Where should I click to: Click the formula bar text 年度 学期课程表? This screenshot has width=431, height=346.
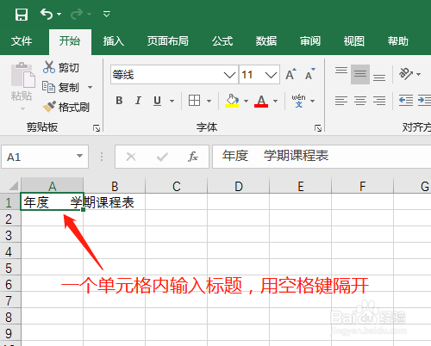[x=275, y=156]
